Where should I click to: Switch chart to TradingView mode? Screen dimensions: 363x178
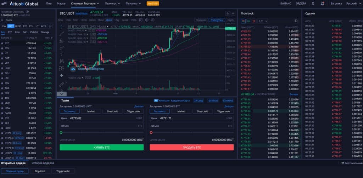(216, 20)
